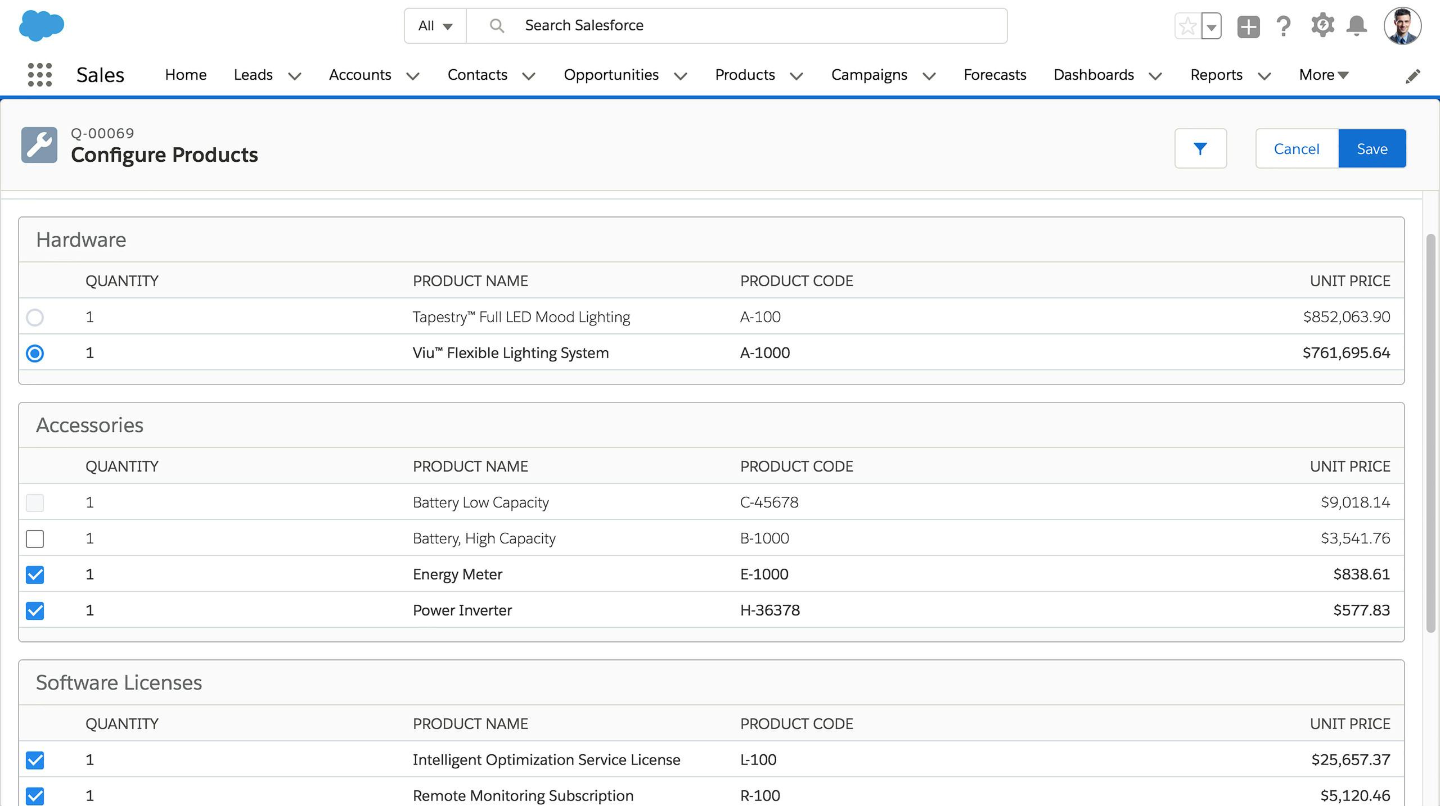
Task: Check the Battery Low Capacity checkbox
Action: tap(35, 502)
